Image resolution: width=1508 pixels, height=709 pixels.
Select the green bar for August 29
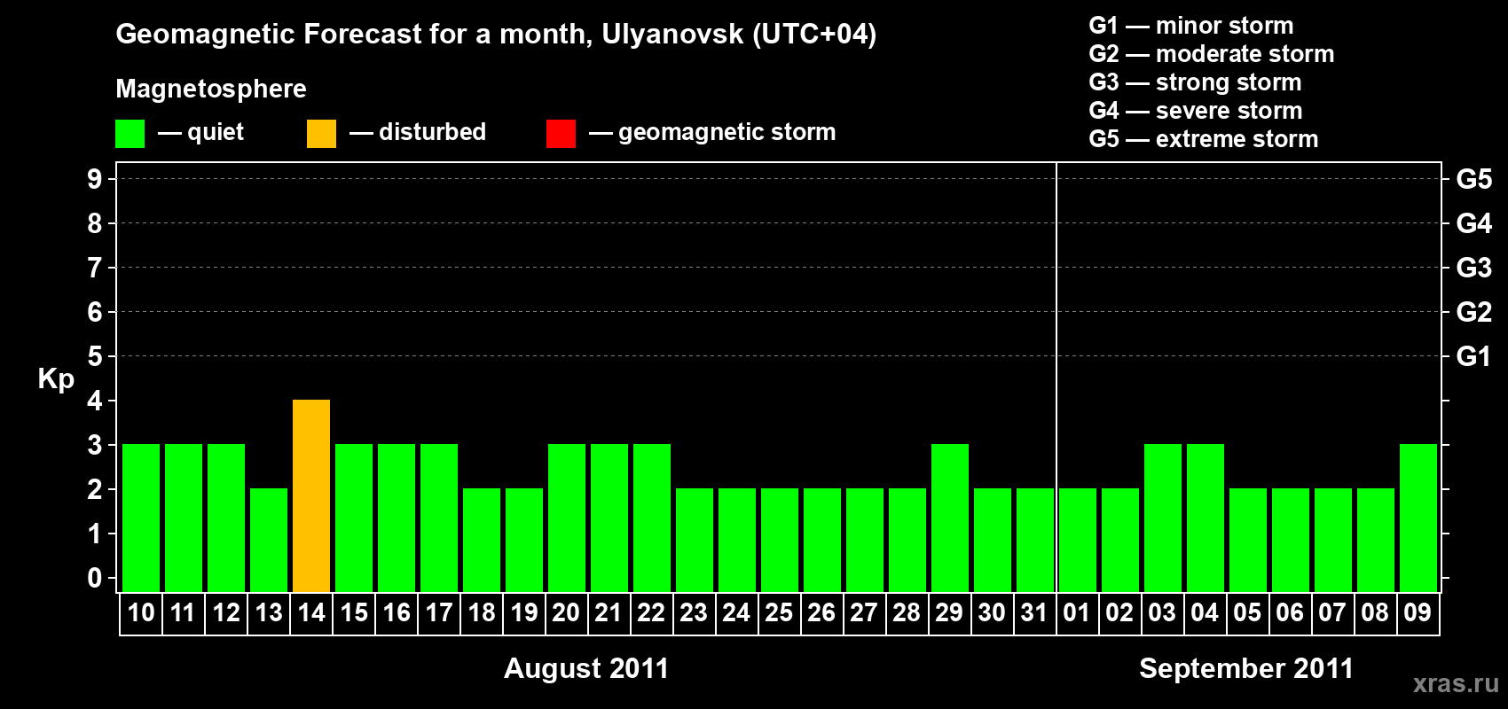[x=950, y=518]
